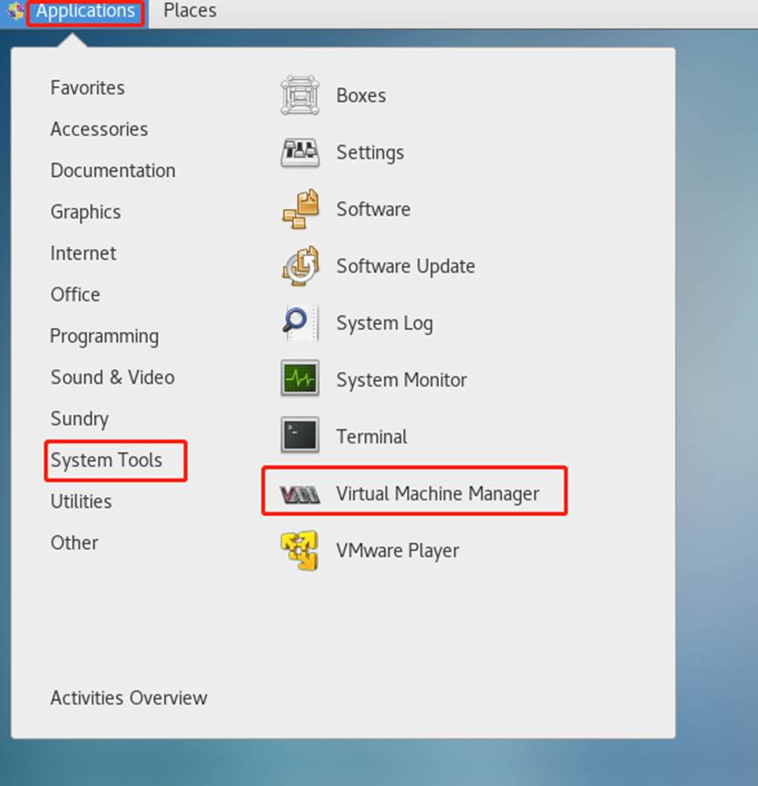Launch Boxes from its label
Screen dimensions: 758x786
click(361, 95)
